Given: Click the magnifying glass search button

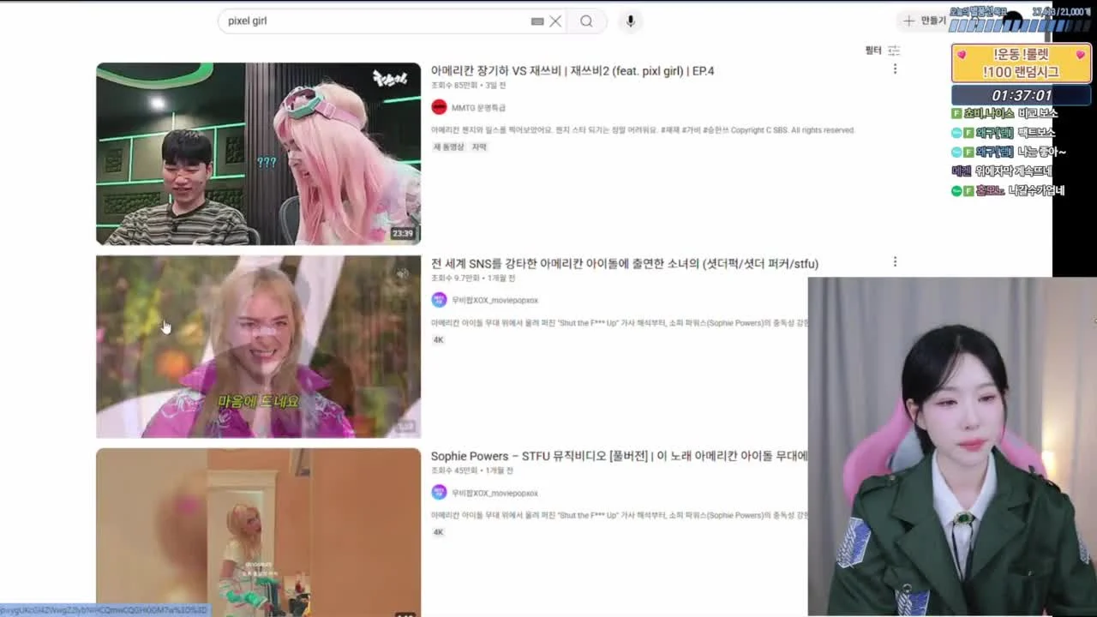Looking at the screenshot, I should (x=586, y=21).
